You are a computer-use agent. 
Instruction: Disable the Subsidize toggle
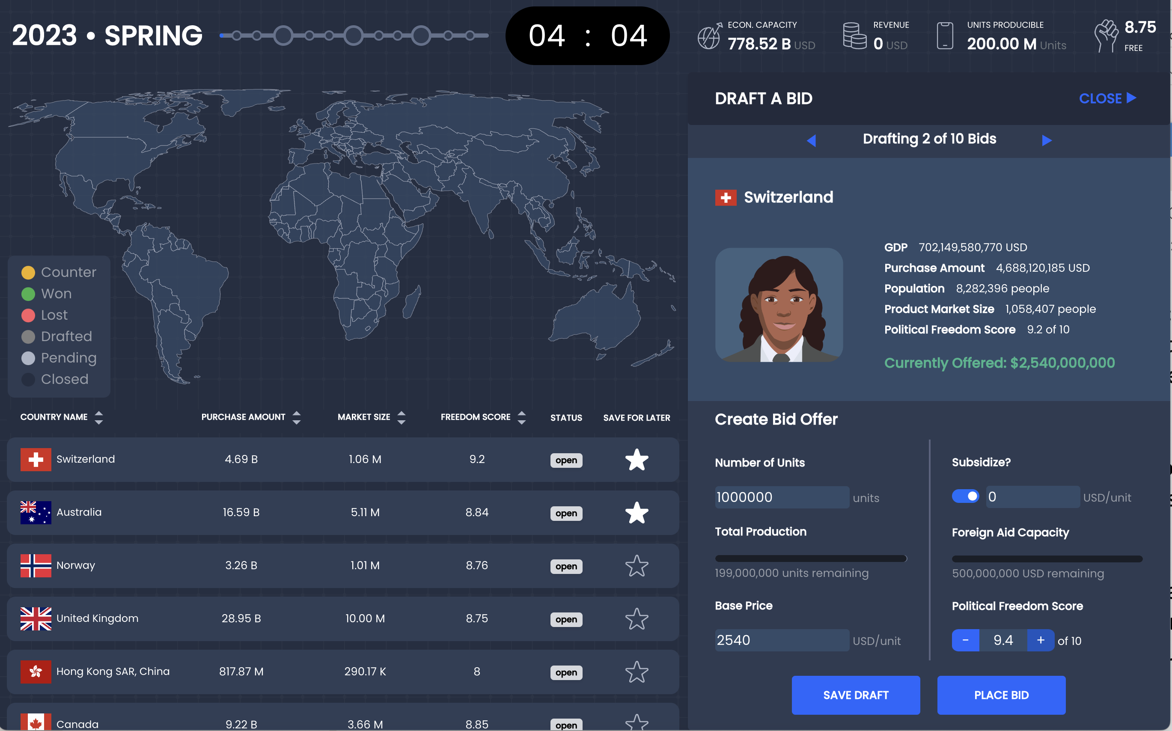tap(966, 496)
